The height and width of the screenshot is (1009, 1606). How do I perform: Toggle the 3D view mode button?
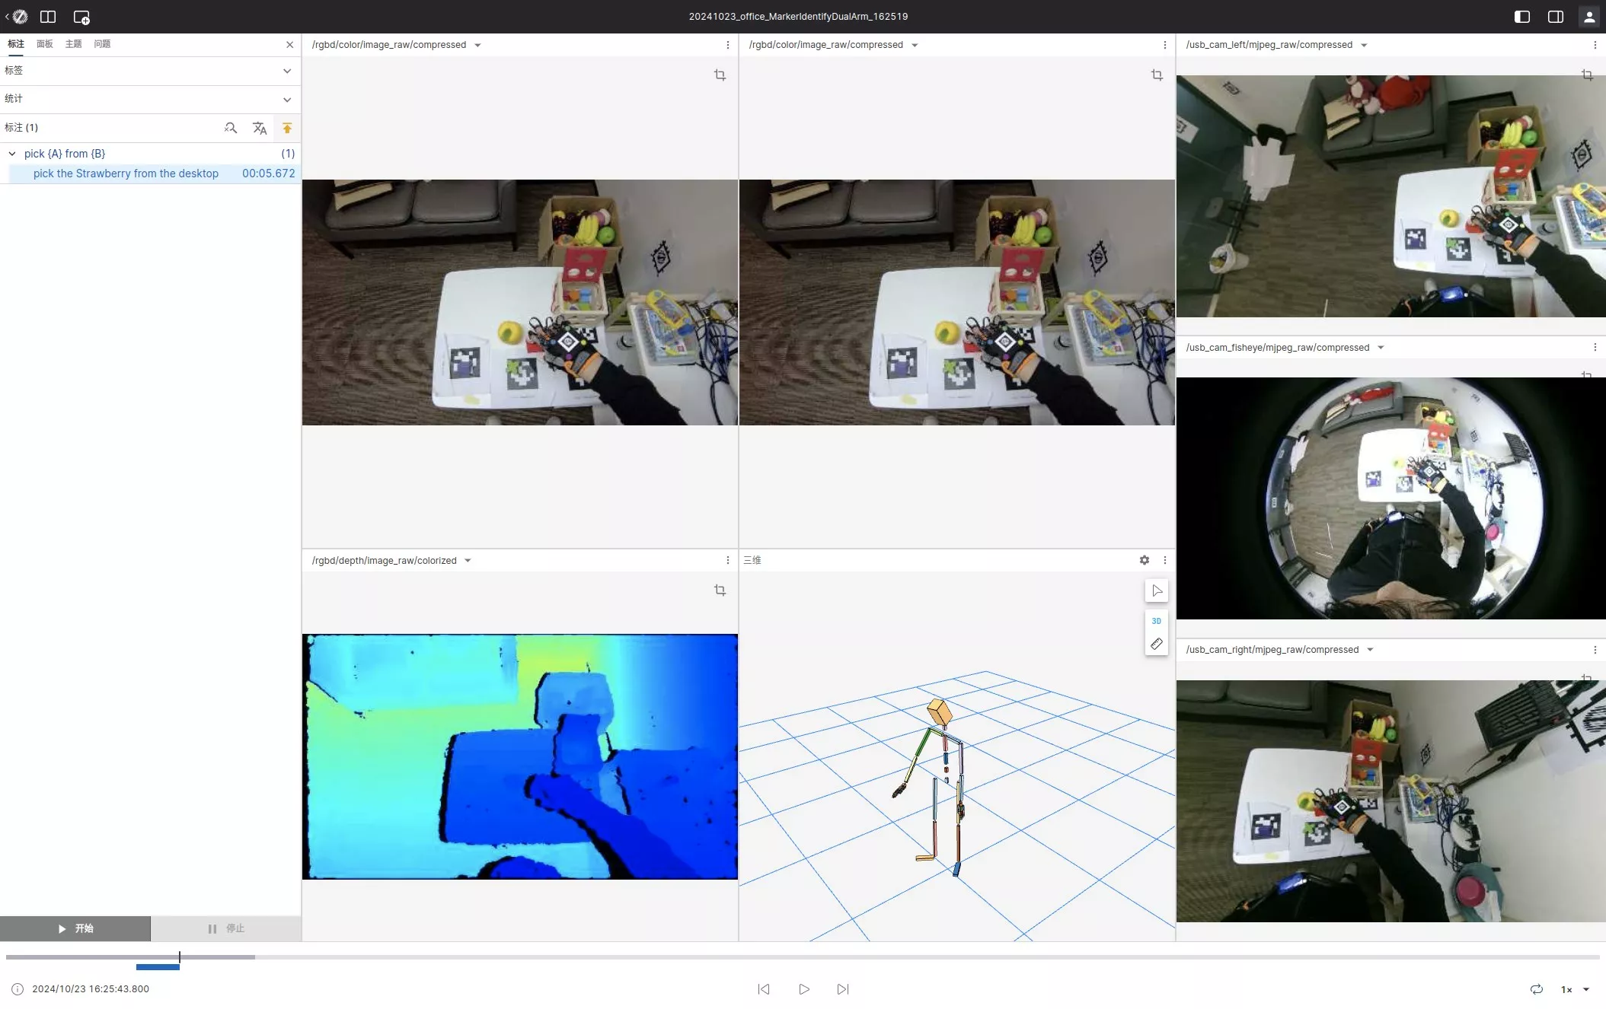coord(1156,621)
